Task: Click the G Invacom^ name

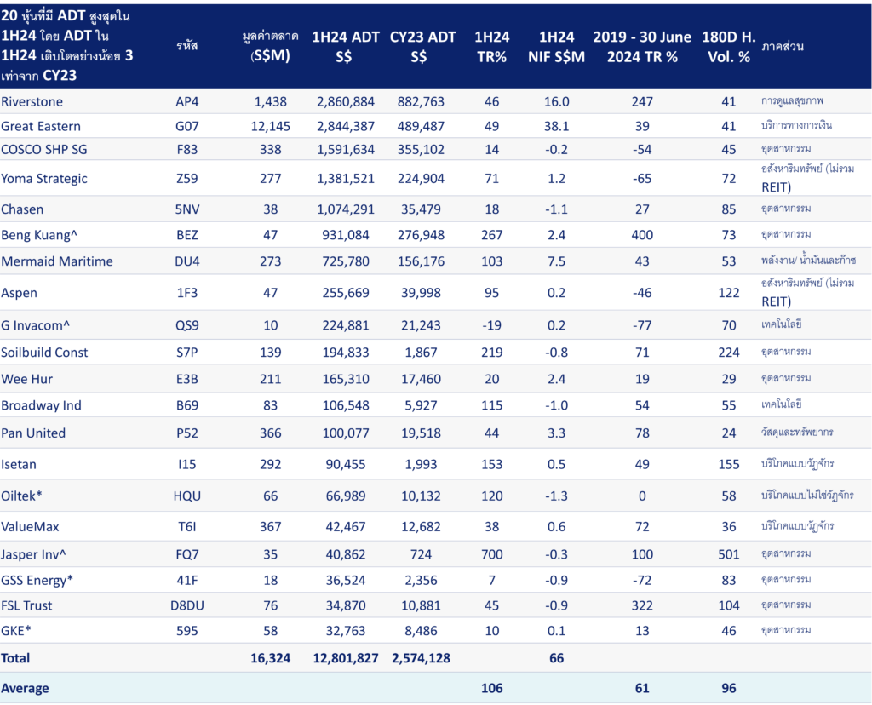Action: pyautogui.click(x=35, y=325)
